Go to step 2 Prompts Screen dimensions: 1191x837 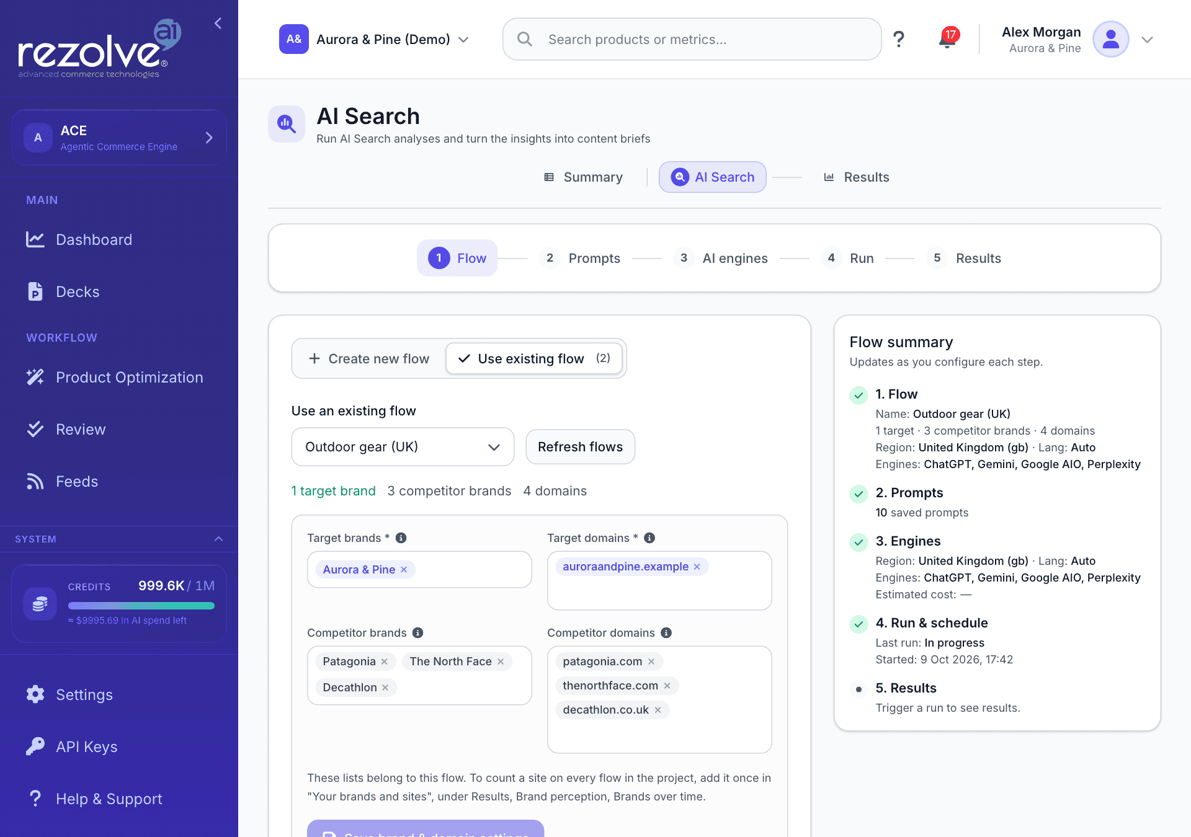click(x=580, y=259)
